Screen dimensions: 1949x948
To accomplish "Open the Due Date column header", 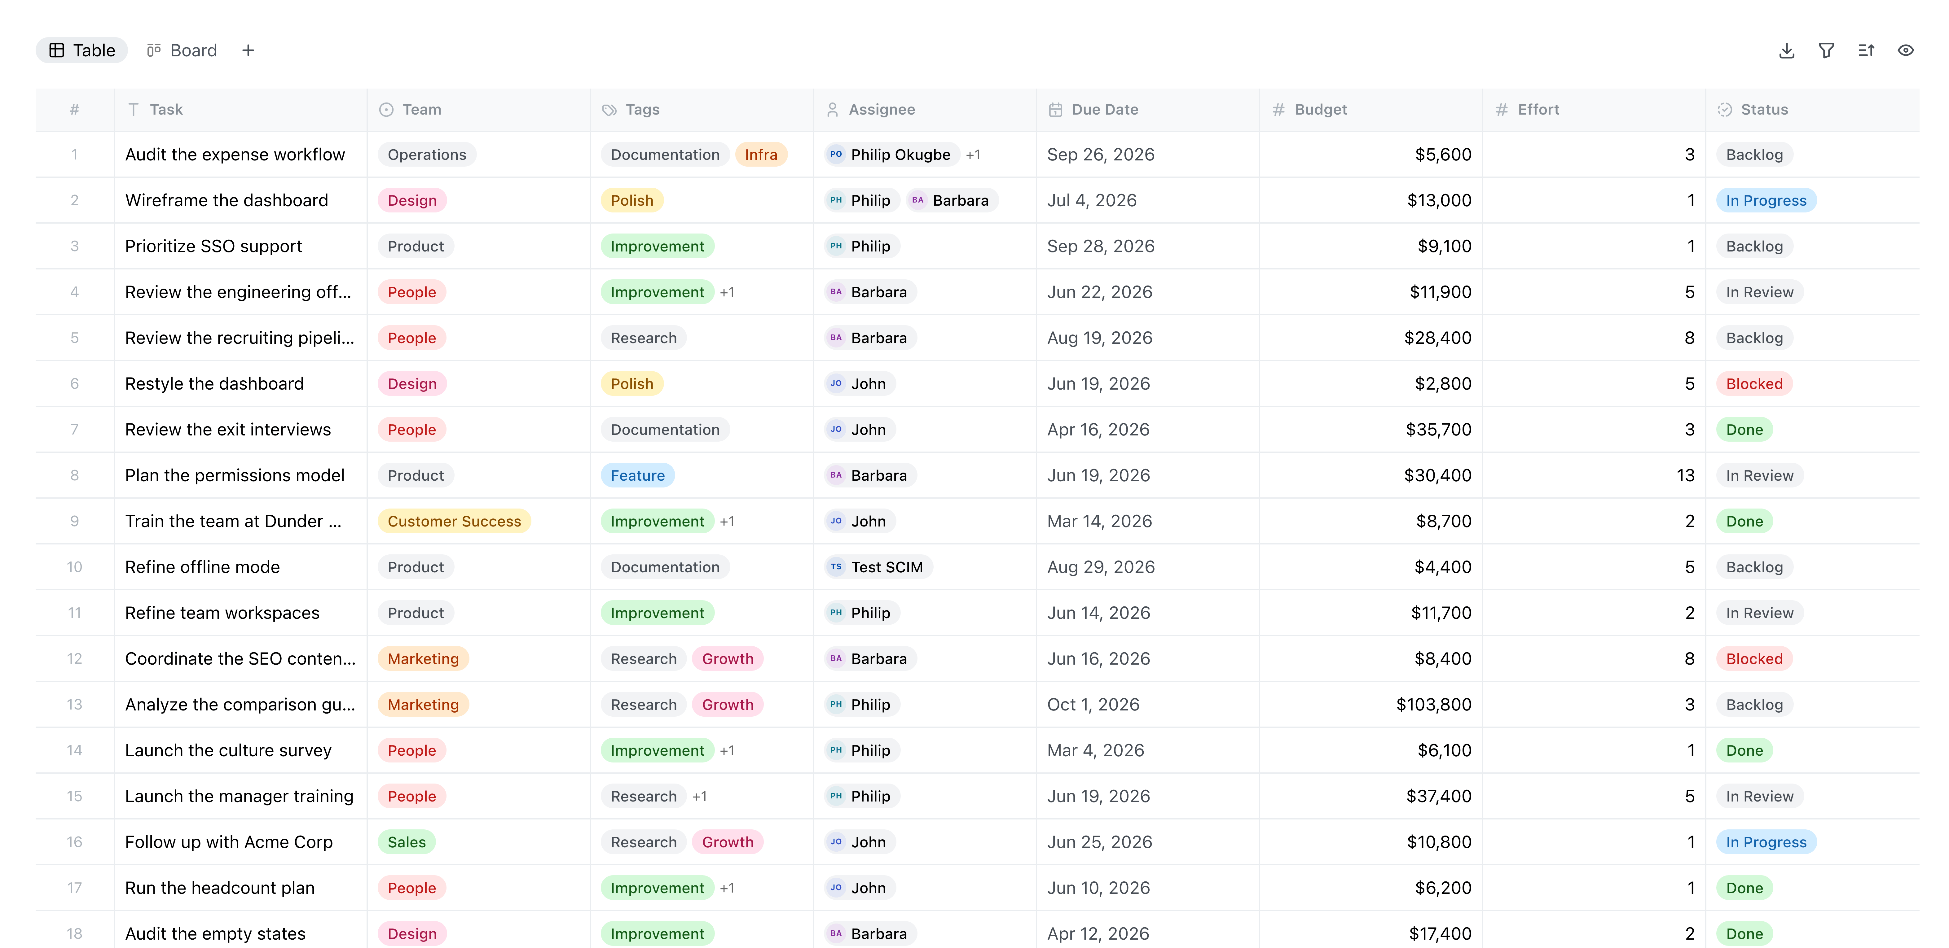I will point(1148,110).
